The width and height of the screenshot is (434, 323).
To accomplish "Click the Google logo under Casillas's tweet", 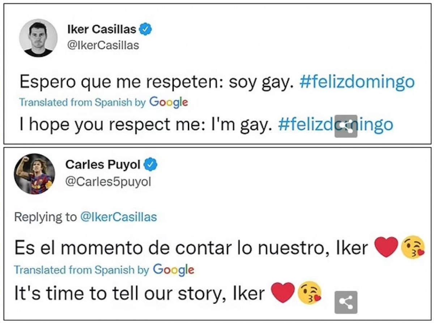I will click(x=169, y=102).
